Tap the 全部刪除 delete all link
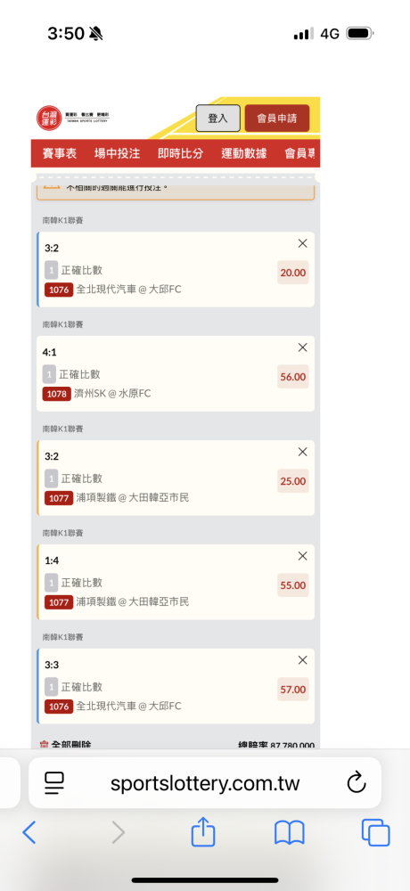The height and width of the screenshot is (891, 410). (x=65, y=744)
